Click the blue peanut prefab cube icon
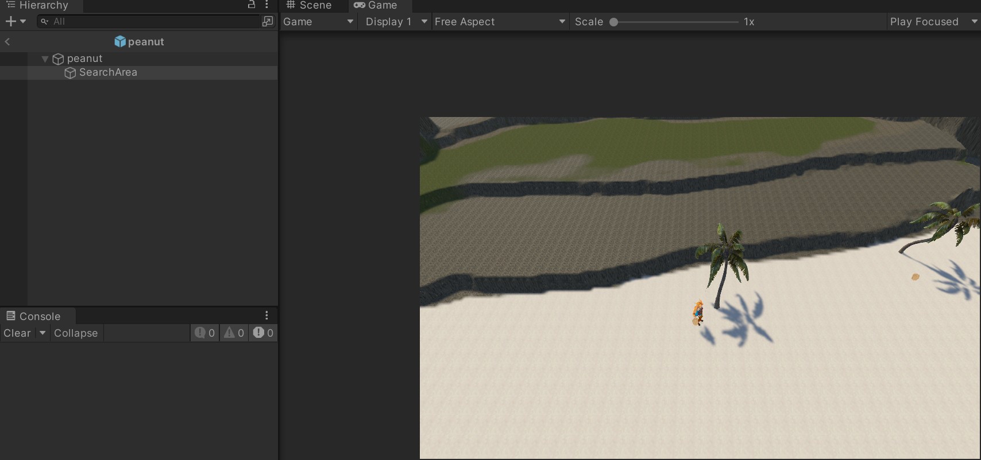The width and height of the screenshot is (981, 460). [119, 42]
